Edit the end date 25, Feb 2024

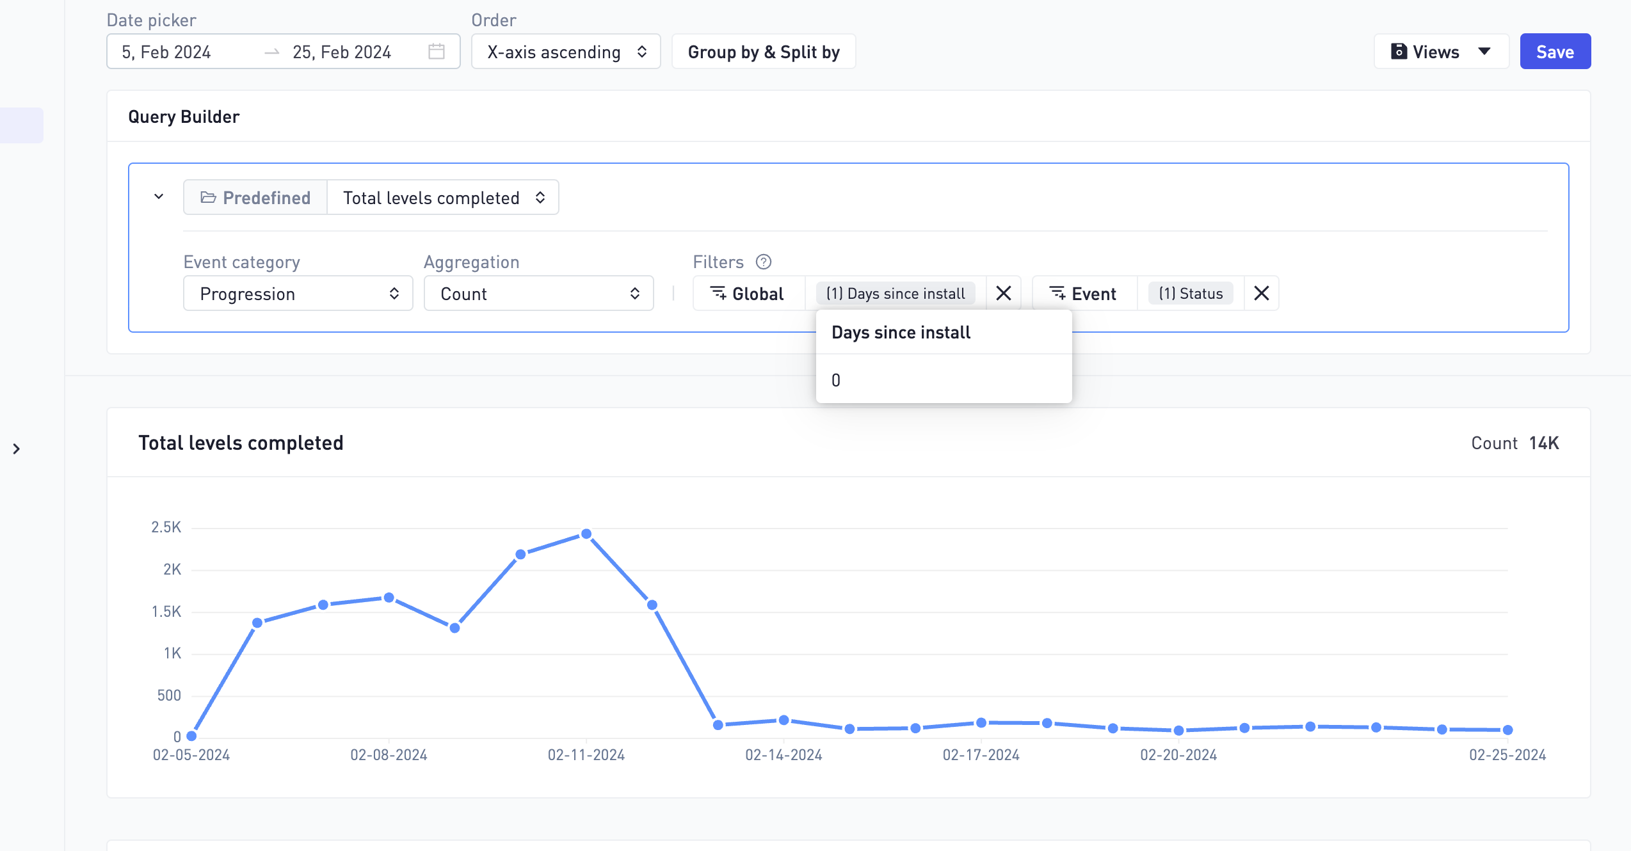click(342, 52)
